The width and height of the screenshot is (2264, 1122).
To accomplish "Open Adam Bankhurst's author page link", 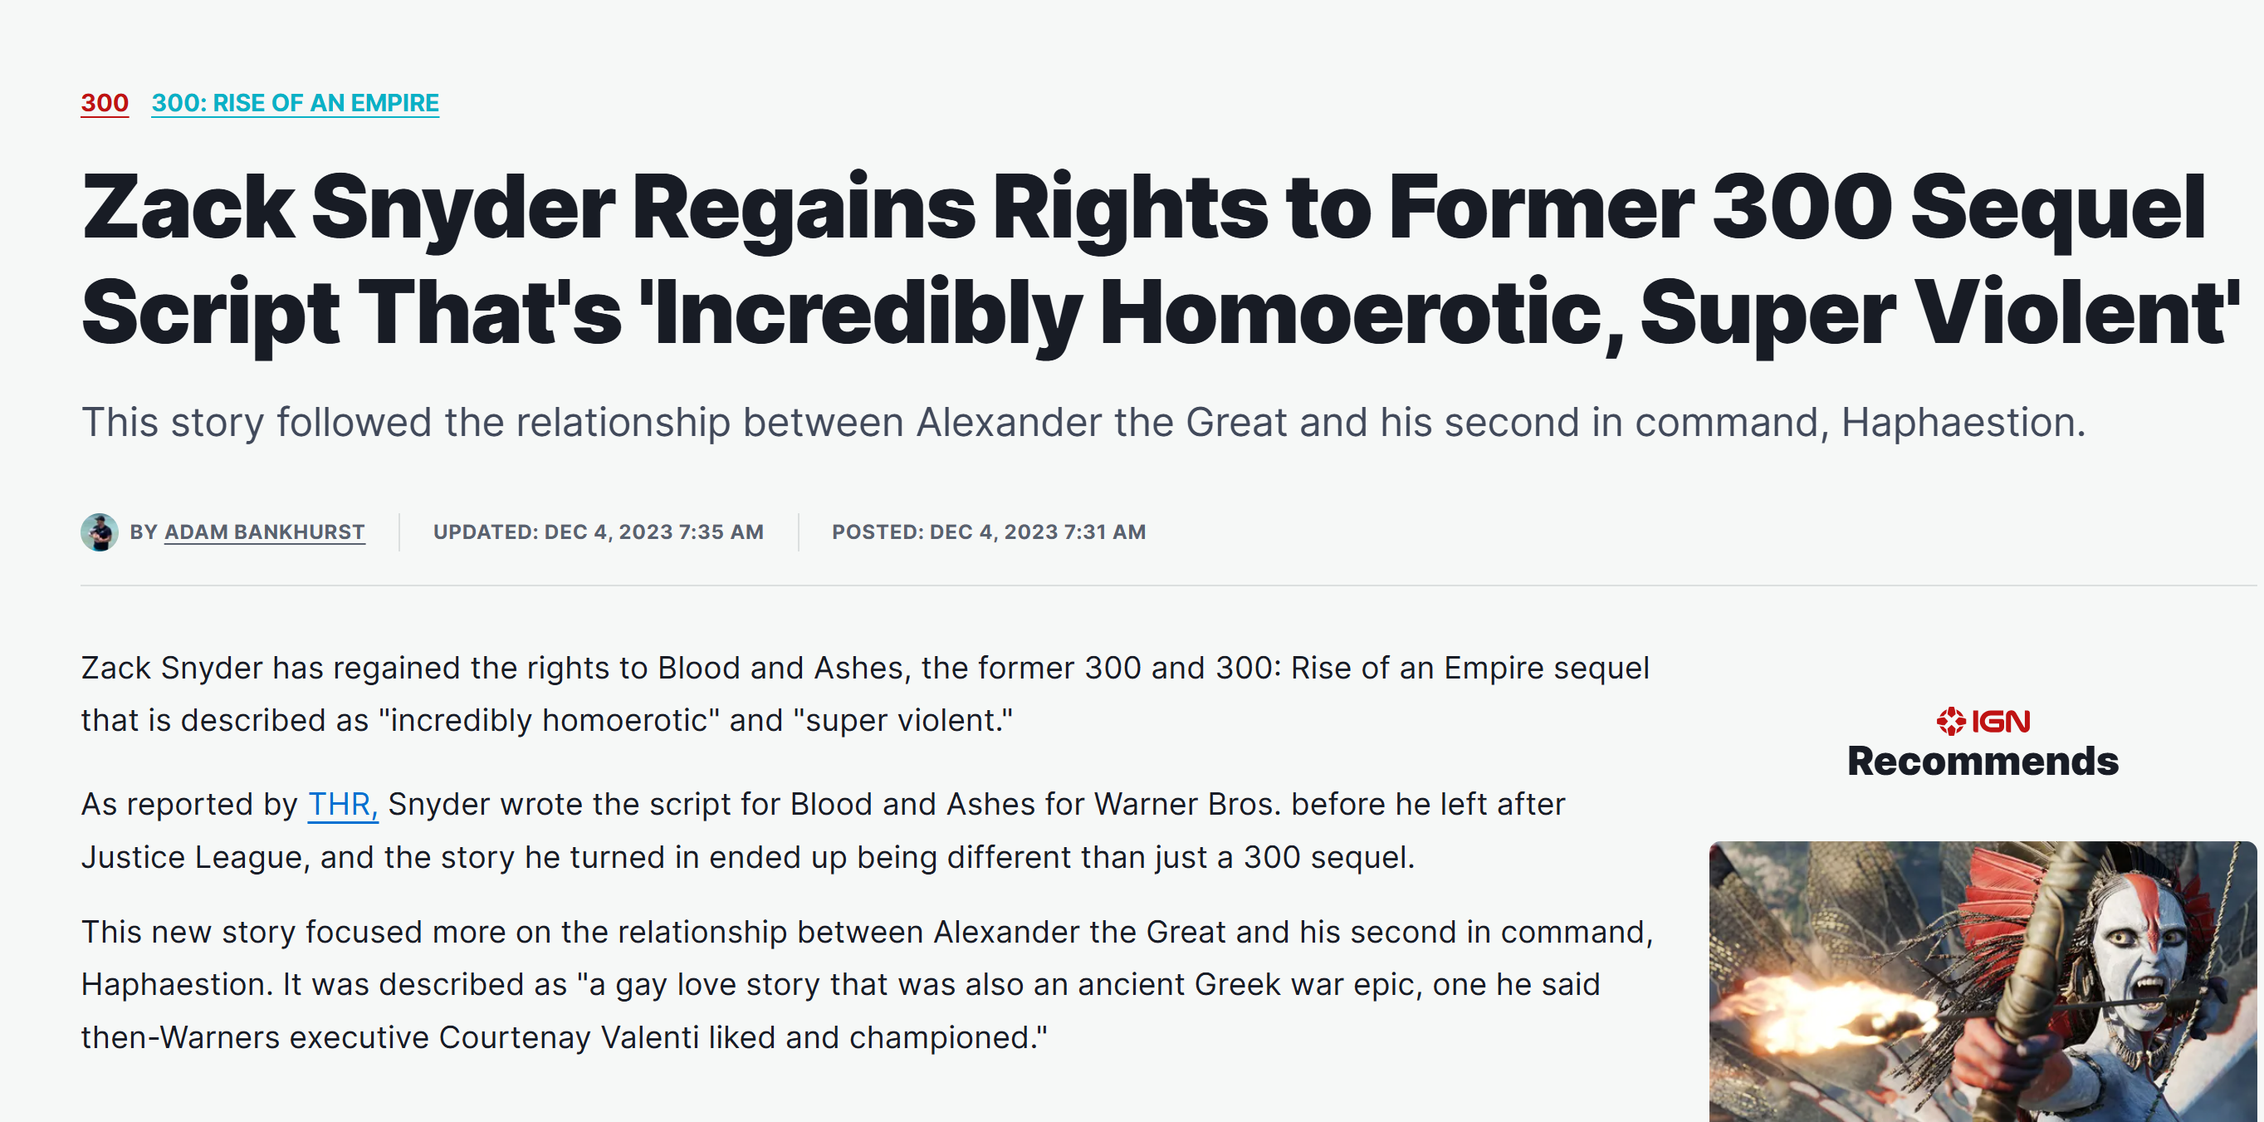I will pyautogui.click(x=265, y=532).
